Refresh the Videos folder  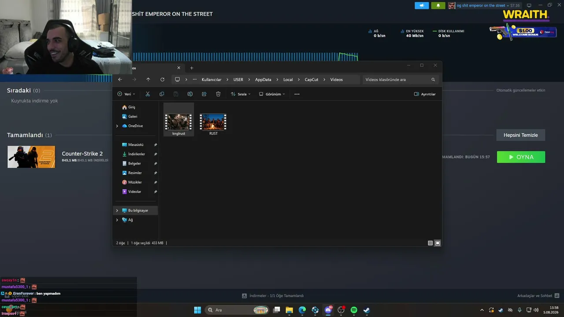coord(162,80)
